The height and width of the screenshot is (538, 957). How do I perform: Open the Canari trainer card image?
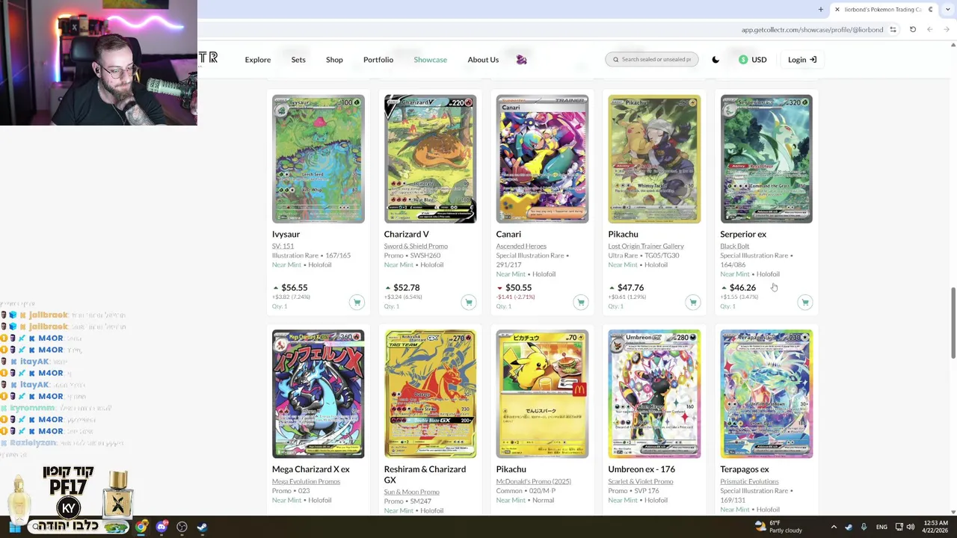pos(542,158)
